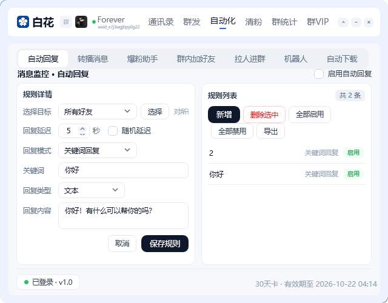388x303 pixels.
Task: Click the 删除选中 button
Action: click(x=264, y=115)
